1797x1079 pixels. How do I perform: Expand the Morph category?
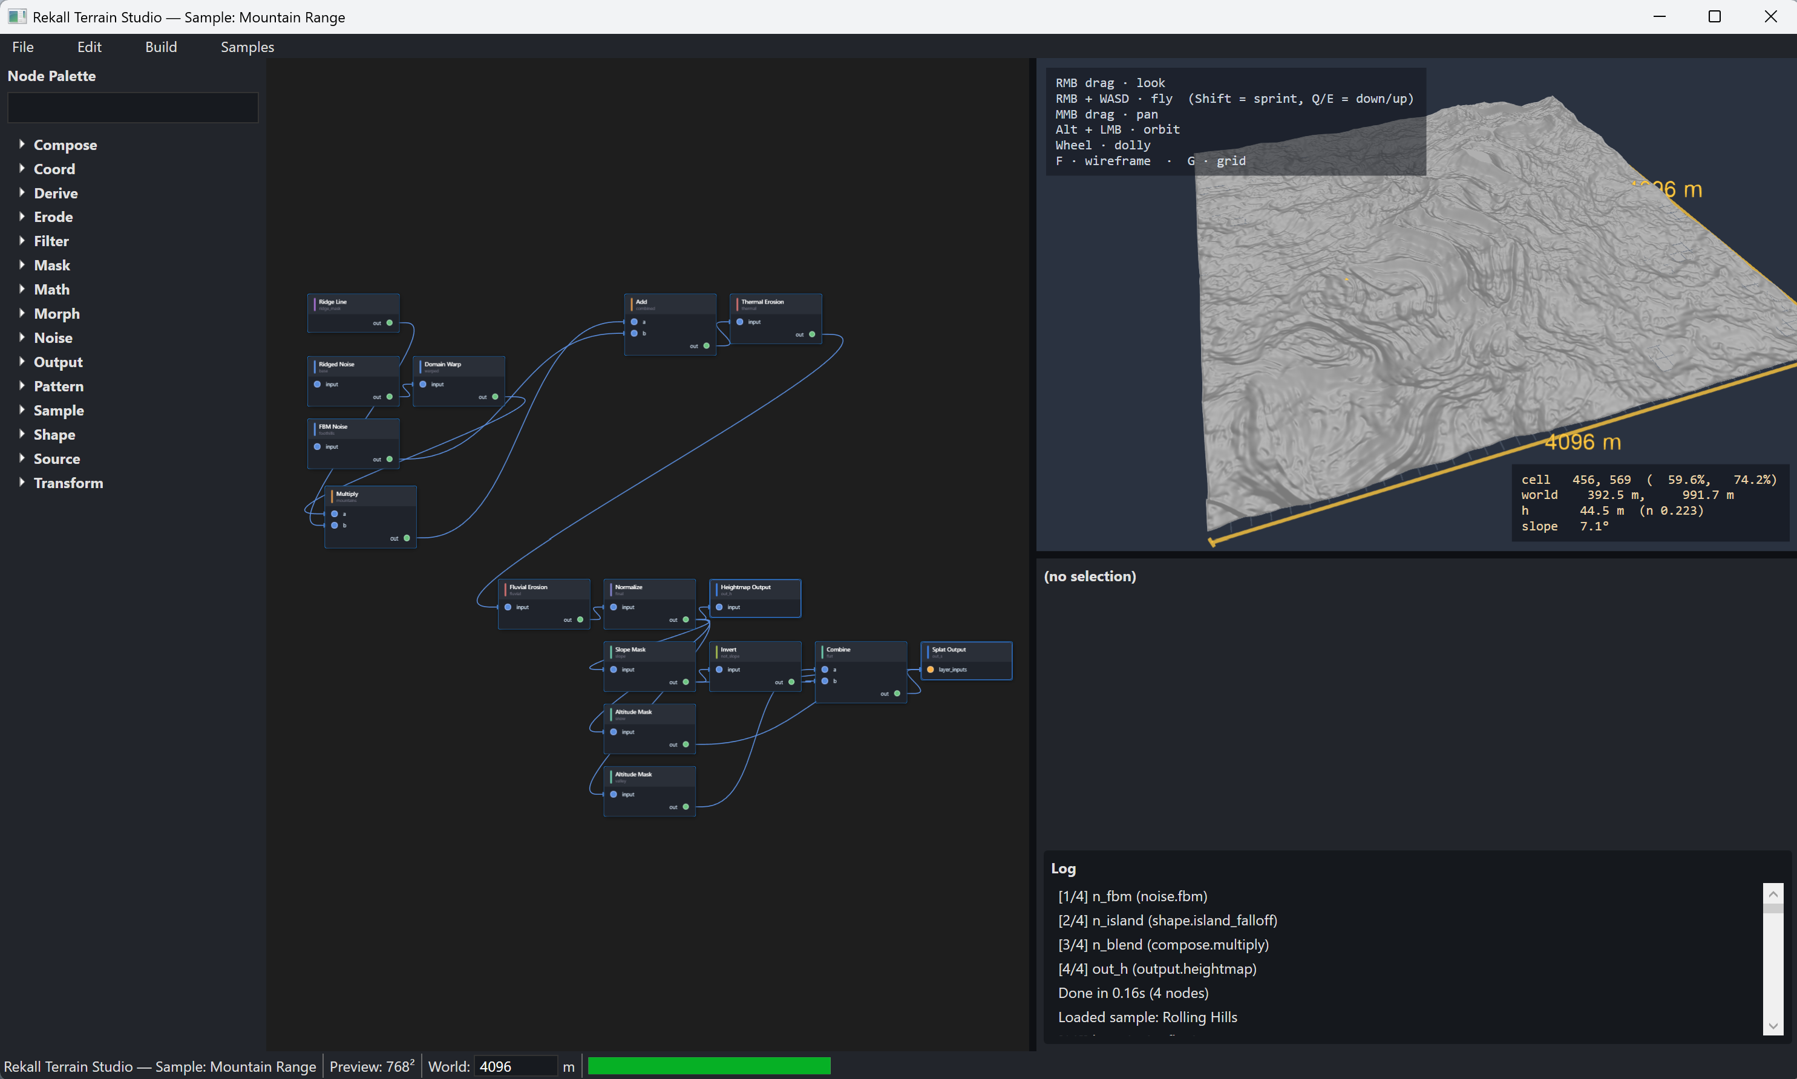click(22, 313)
